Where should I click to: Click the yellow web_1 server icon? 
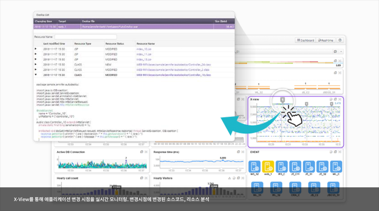pos(268,166)
